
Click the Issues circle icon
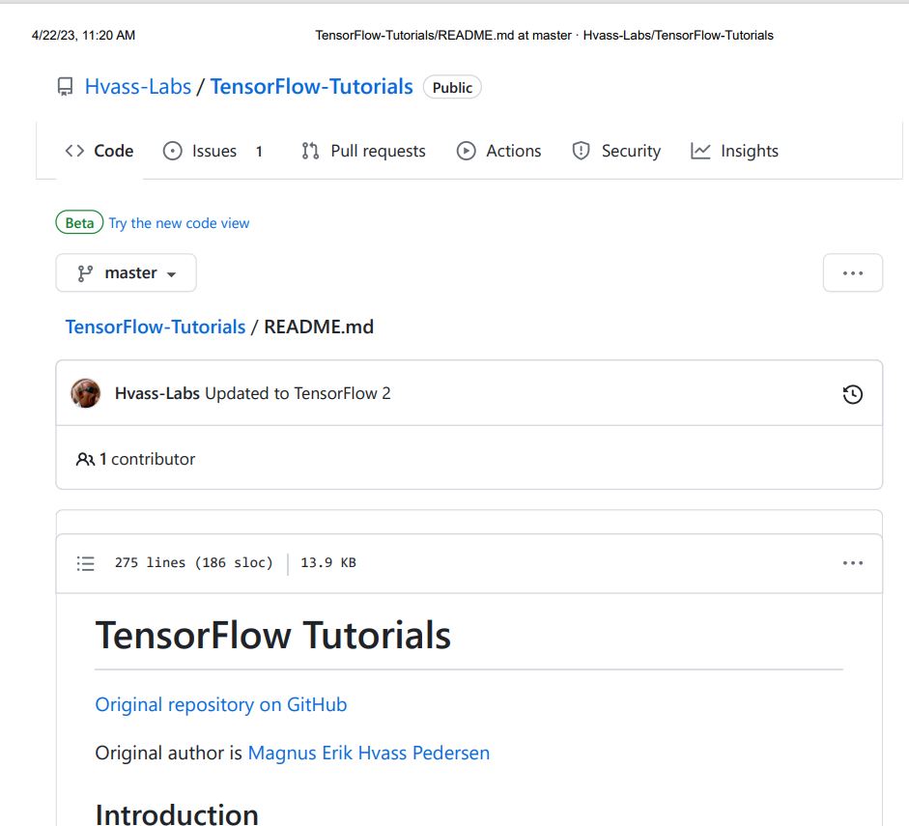pyautogui.click(x=172, y=151)
